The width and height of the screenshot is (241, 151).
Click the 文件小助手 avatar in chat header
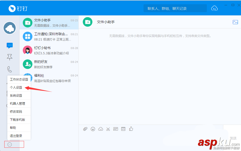pos(88,22)
